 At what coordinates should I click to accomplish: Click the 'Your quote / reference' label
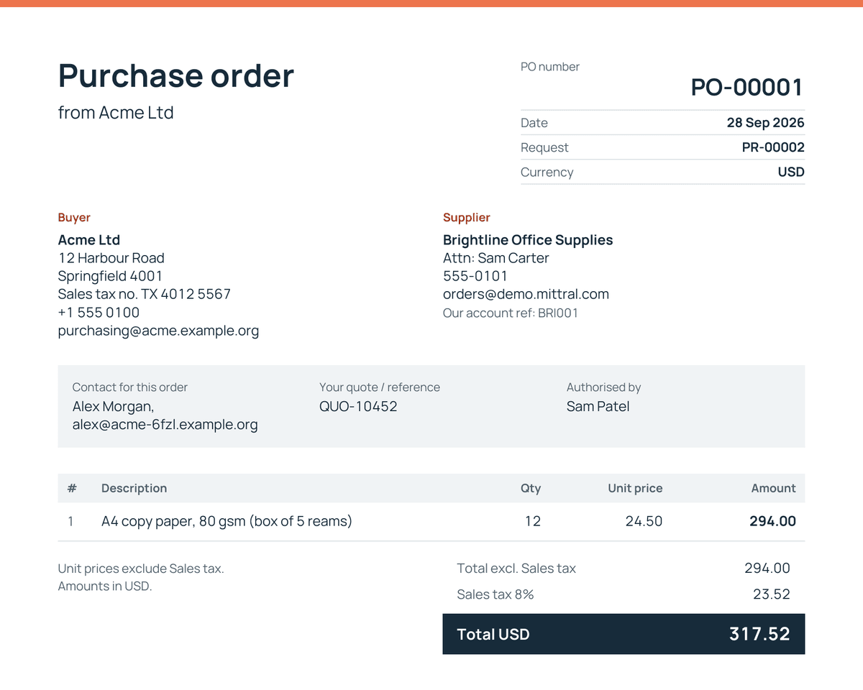[380, 387]
